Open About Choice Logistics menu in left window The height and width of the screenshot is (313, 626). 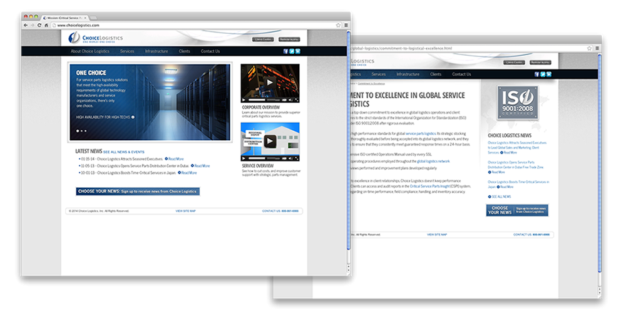pyautogui.click(x=89, y=51)
